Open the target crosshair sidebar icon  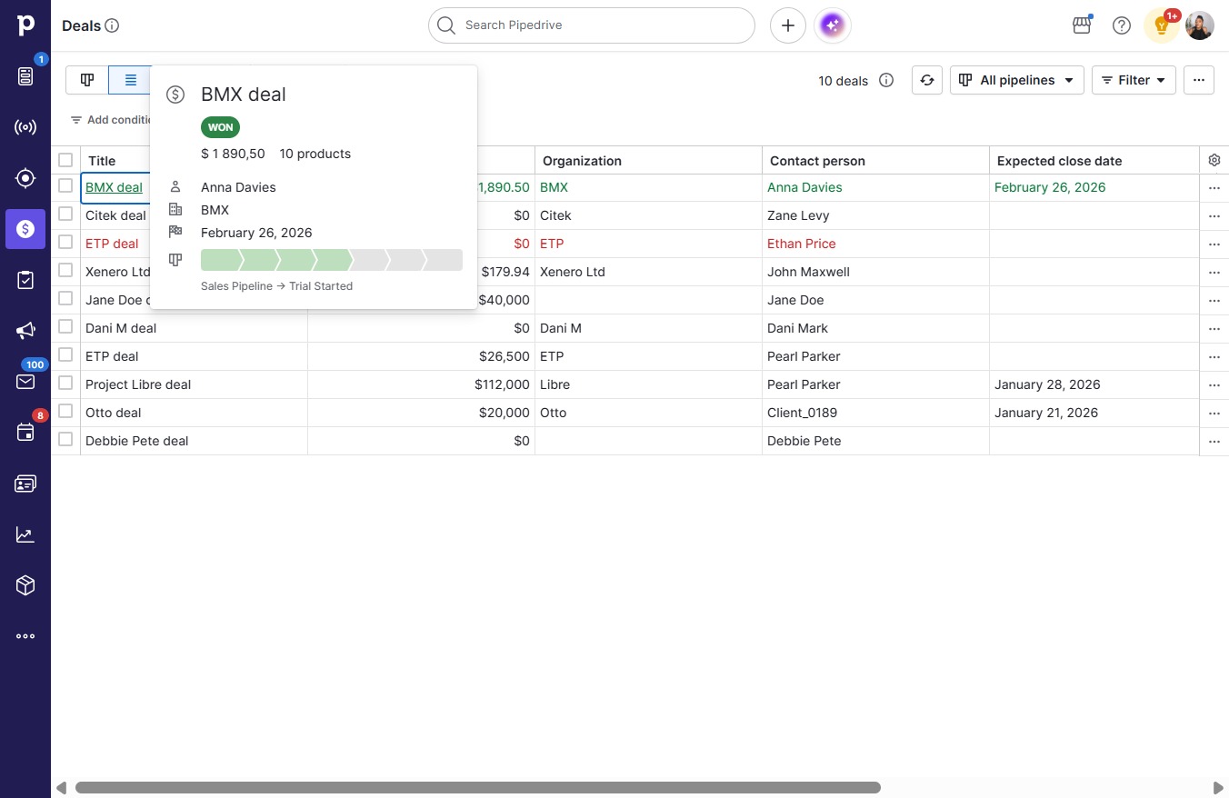tap(25, 178)
